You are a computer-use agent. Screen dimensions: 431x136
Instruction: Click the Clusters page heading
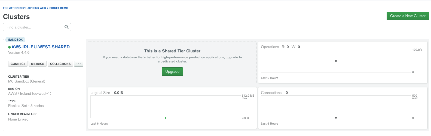(x=16, y=17)
